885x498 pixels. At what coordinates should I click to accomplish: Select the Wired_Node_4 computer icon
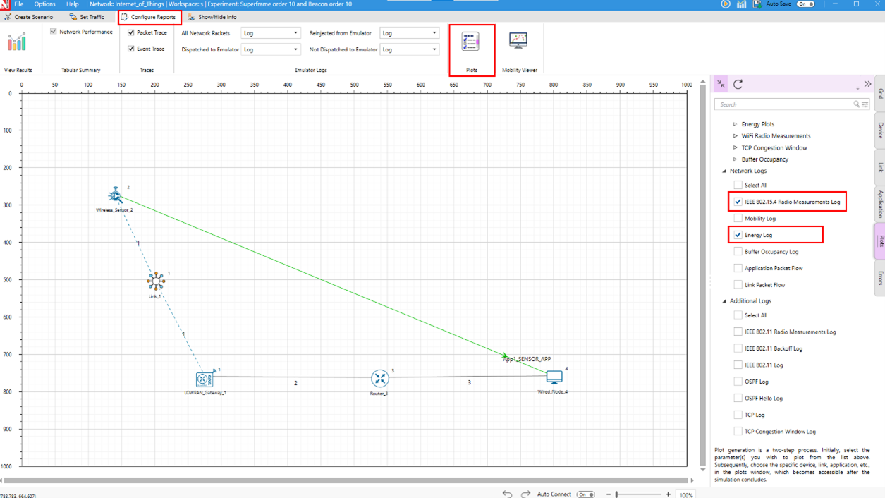554,377
